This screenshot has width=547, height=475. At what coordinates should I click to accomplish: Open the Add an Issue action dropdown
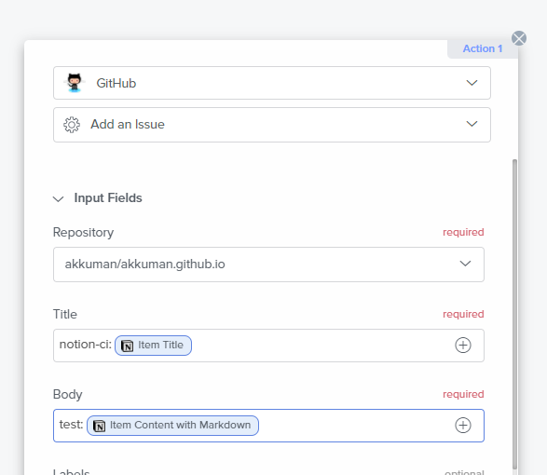pyautogui.click(x=272, y=125)
